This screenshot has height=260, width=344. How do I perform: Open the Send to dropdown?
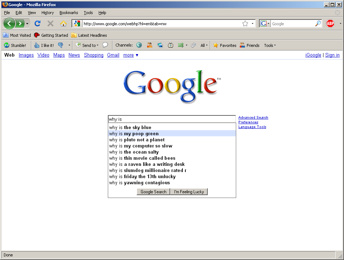point(87,45)
